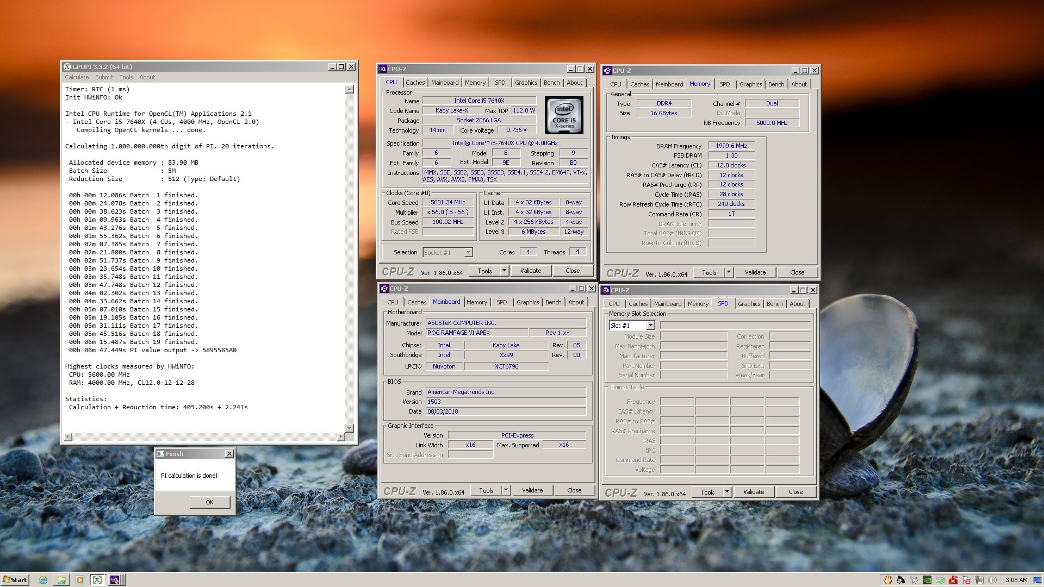This screenshot has height=587, width=1044.
Task: Click BIOS date 08/03/2018 field
Action: 506,411
